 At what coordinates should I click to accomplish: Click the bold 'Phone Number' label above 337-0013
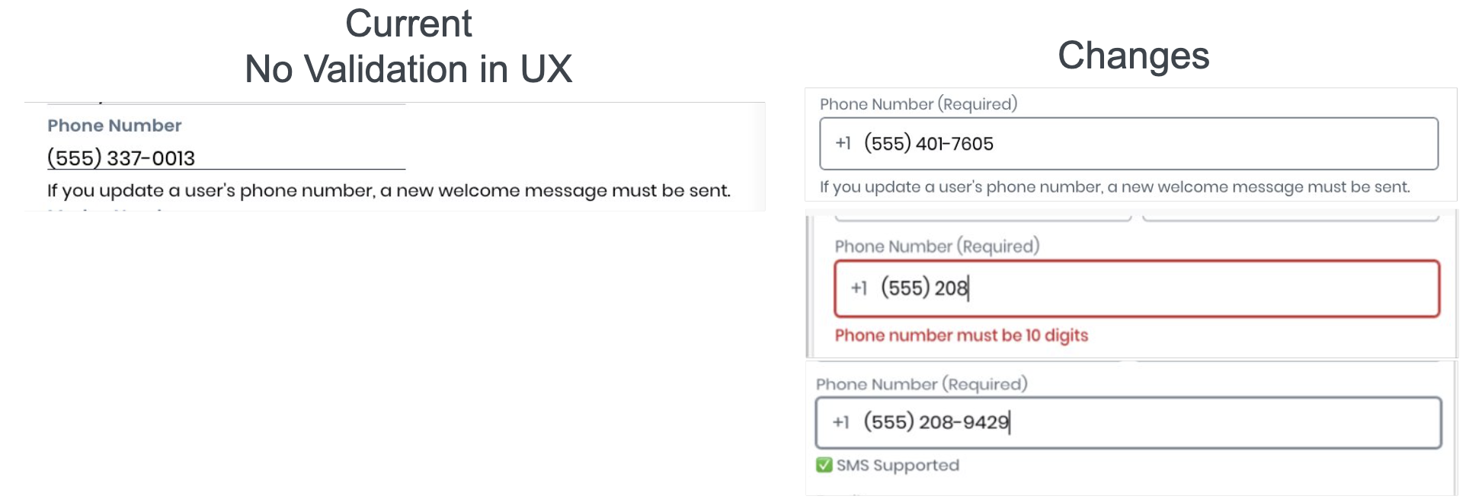[114, 126]
